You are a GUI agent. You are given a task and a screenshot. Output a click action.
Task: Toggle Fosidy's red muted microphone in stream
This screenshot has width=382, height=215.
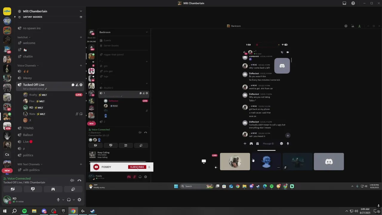[x=135, y=177]
